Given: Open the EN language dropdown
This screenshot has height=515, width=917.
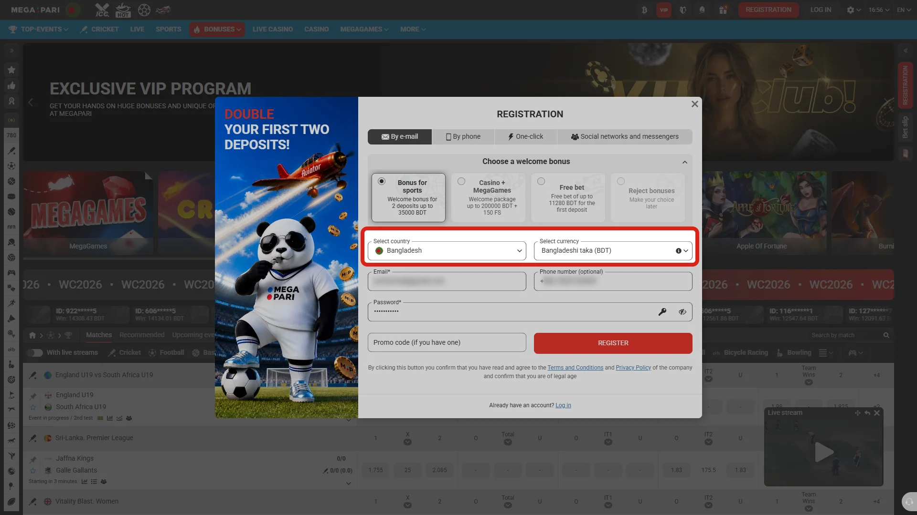Looking at the screenshot, I should click(904, 10).
